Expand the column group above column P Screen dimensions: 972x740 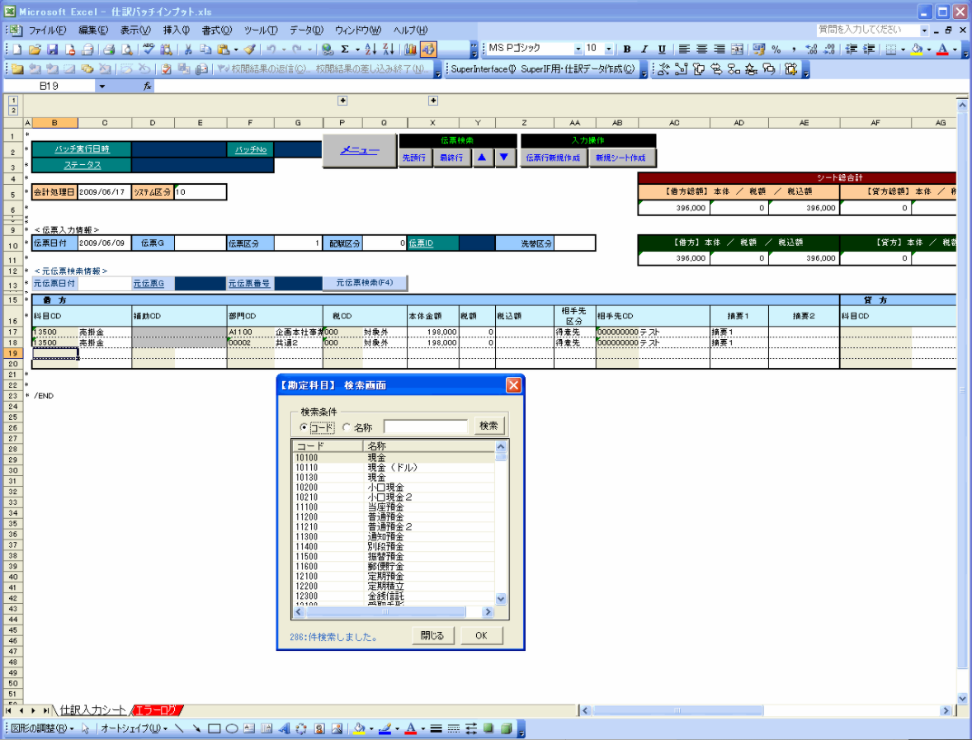click(342, 101)
